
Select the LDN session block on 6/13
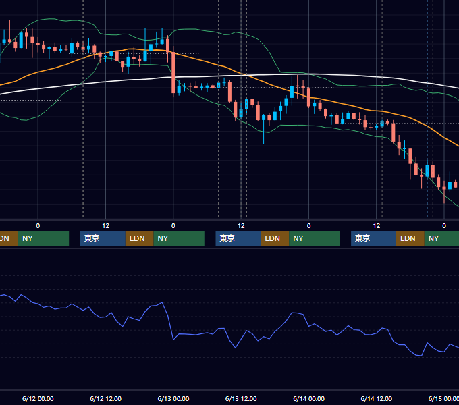tap(275, 238)
